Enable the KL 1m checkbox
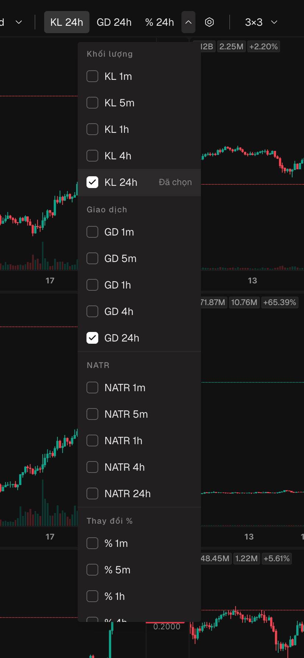This screenshot has width=304, height=658. pyautogui.click(x=92, y=76)
